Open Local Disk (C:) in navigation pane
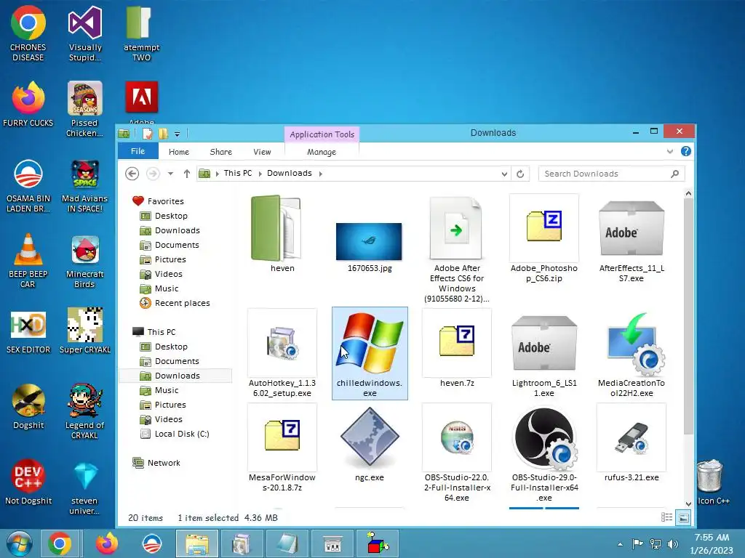745x558 pixels. (181, 434)
